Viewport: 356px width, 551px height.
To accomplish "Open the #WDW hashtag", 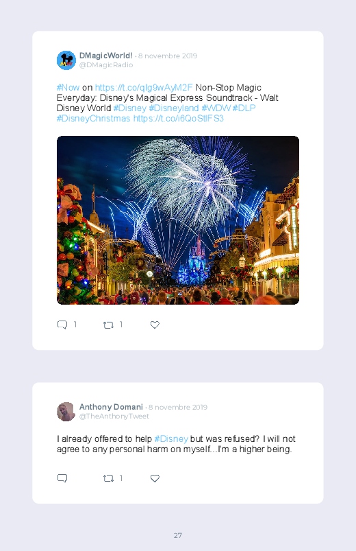I will [216, 108].
